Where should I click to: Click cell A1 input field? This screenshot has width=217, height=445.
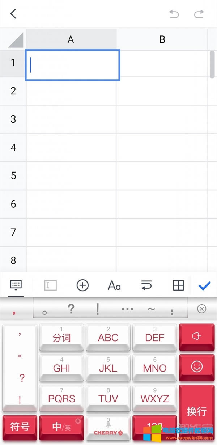point(72,65)
